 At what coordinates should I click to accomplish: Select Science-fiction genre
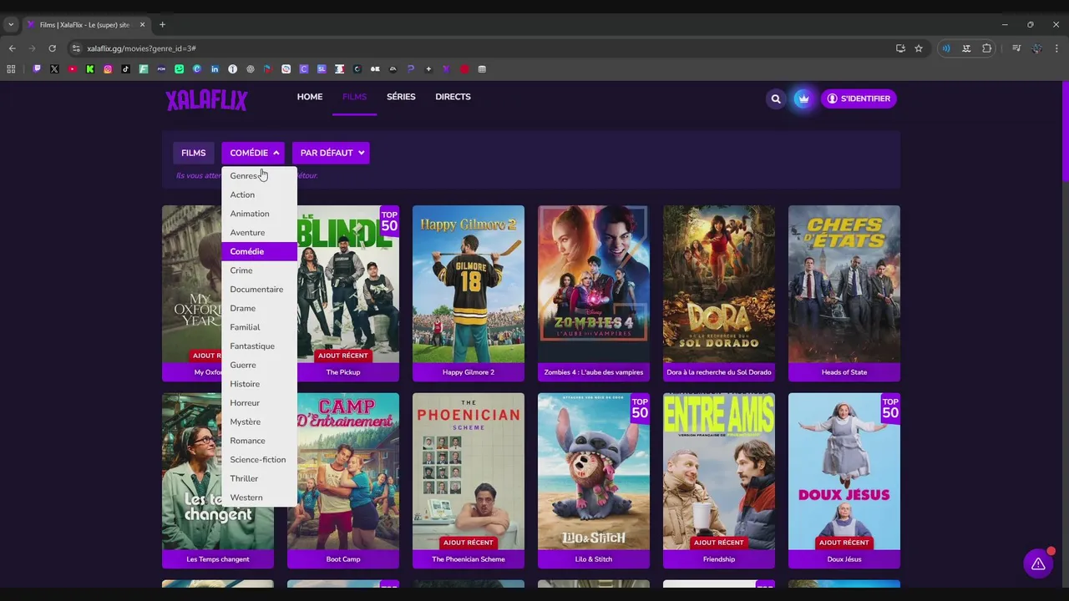click(x=259, y=460)
